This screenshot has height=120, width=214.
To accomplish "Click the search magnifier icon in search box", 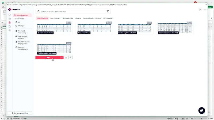I will click(x=39, y=11).
